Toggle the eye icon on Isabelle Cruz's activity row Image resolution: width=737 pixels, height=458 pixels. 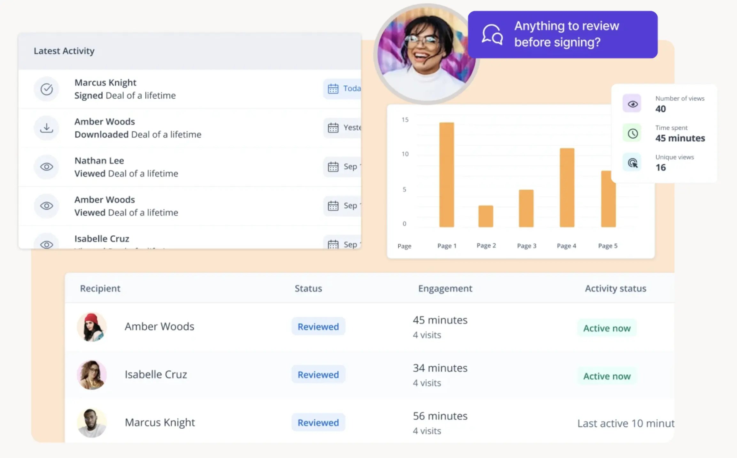(47, 244)
